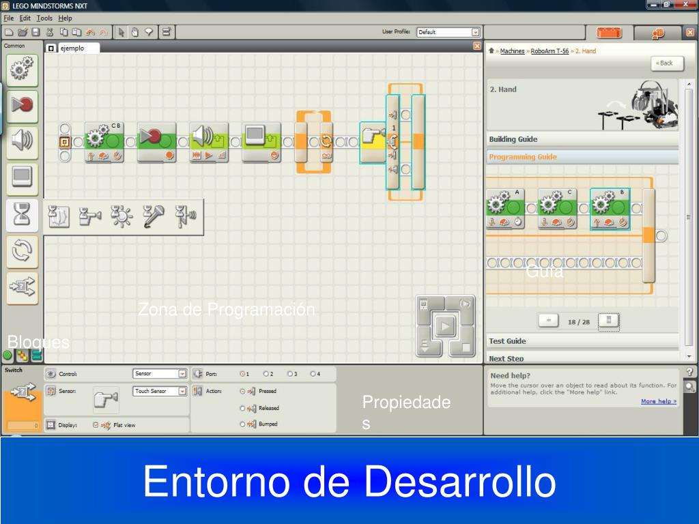Select the Display block in the palette
This screenshot has width=699, height=524.
coord(22,178)
